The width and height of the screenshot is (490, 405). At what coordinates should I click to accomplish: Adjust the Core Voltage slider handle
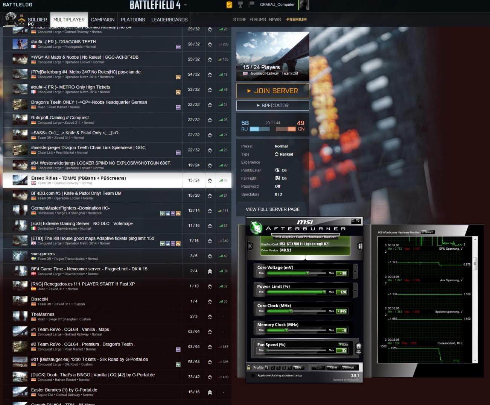pos(307,273)
